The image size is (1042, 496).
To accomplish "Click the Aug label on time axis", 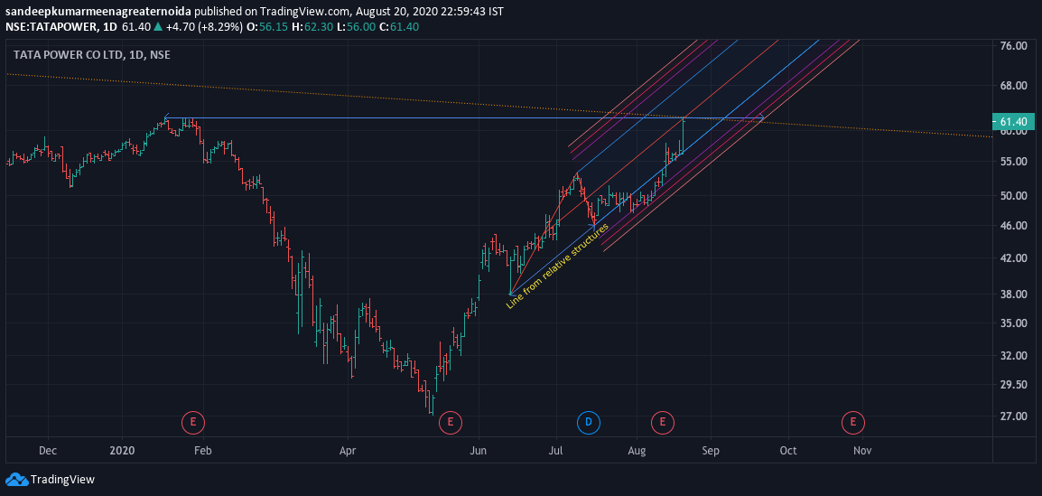I will (637, 450).
